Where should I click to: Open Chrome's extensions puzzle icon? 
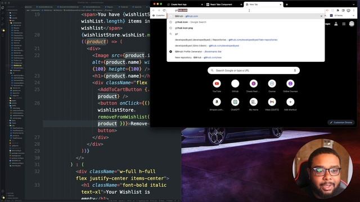(337, 10)
